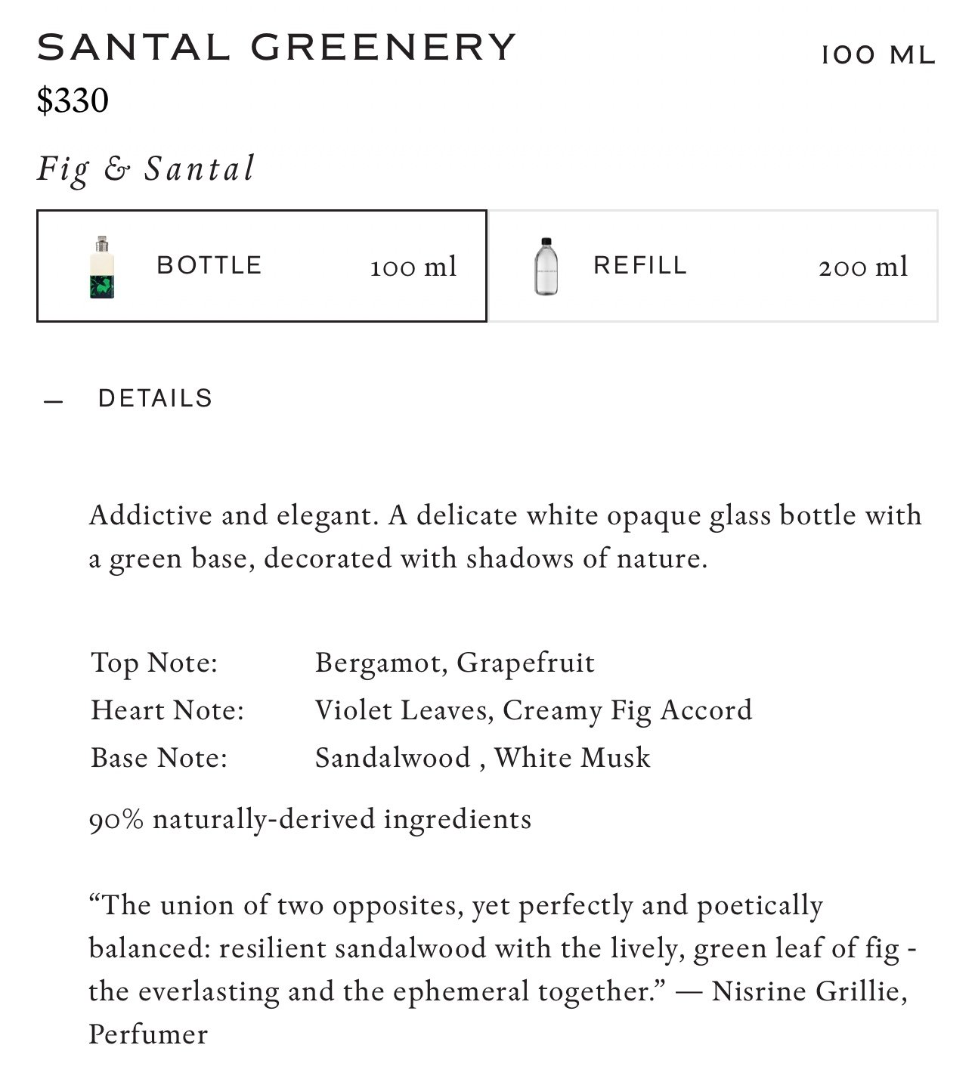
Task: Click Sandalwood, White Musk base note text
Action: coord(482,758)
